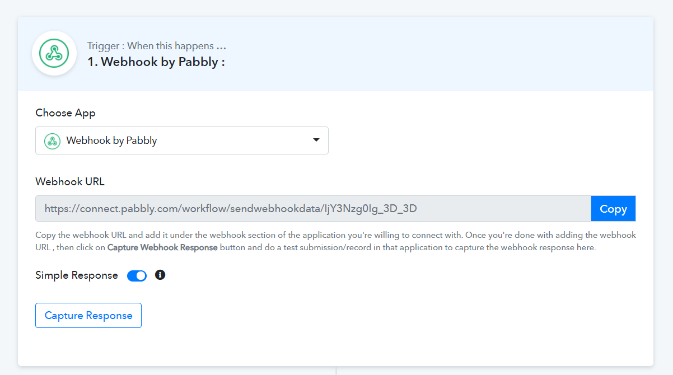Click the connector line below the trigger card

click(335, 371)
